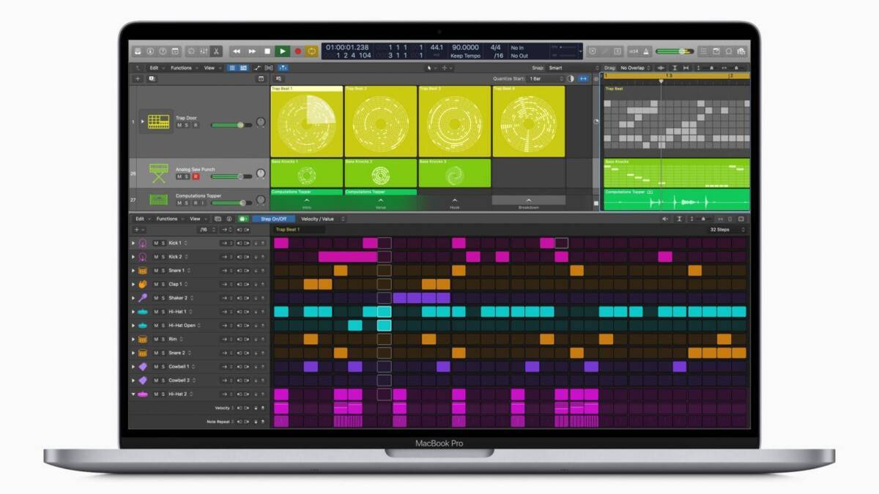Image resolution: width=879 pixels, height=494 pixels.
Task: Show automation curves button
Action: click(x=258, y=68)
